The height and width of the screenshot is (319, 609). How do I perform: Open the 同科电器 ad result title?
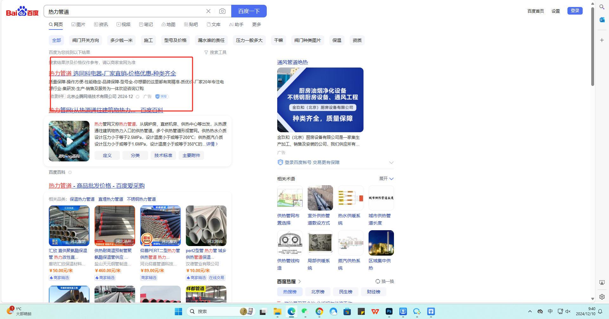point(113,74)
